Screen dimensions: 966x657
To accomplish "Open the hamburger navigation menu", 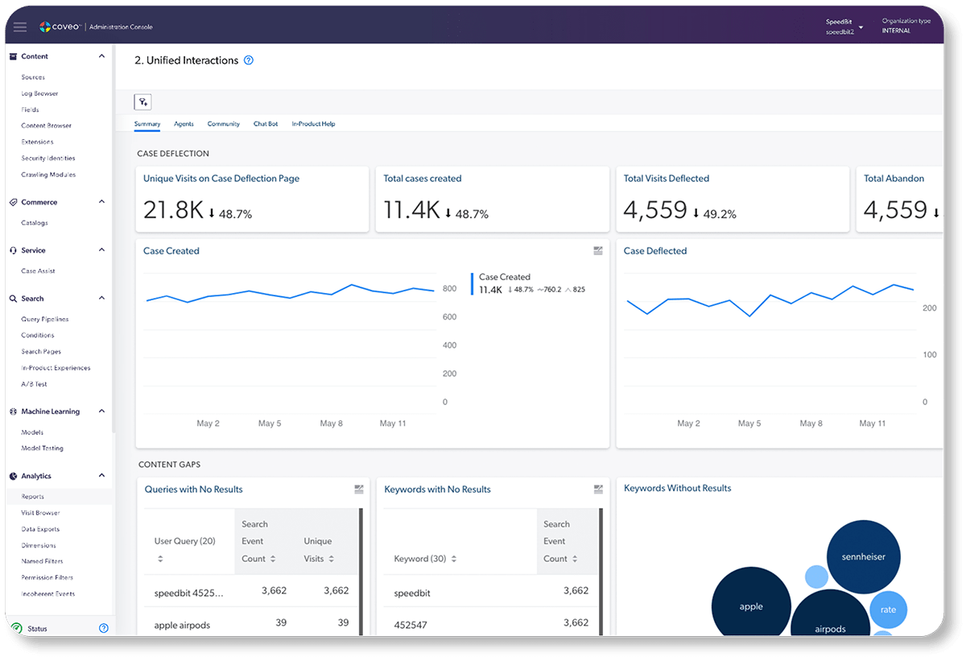I will click(20, 27).
